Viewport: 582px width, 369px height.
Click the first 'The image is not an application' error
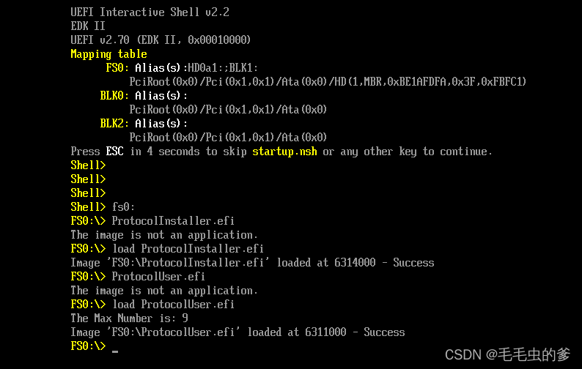coord(164,235)
